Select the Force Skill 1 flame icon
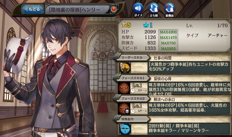The image size is (232, 137). [x=124, y=88]
